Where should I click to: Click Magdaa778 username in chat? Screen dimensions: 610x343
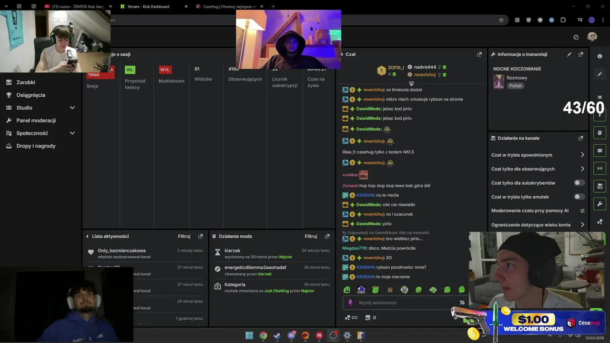click(x=355, y=248)
